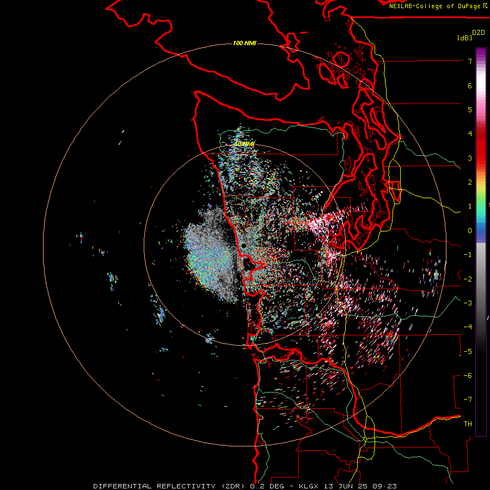Click the color scale value -3
This screenshot has width=490, height=490.
click(468, 303)
